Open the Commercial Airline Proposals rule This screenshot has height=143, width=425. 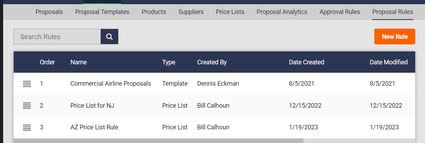coord(111,84)
